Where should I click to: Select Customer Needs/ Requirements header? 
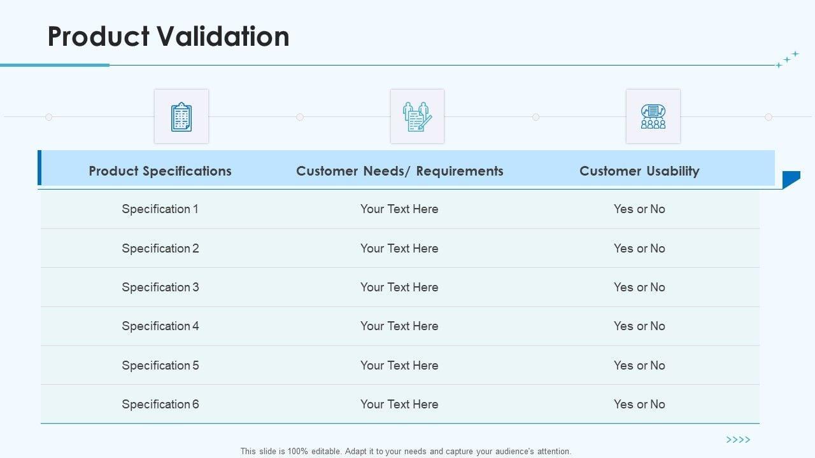pos(400,170)
